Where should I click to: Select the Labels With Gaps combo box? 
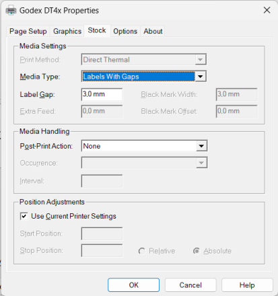pos(144,77)
